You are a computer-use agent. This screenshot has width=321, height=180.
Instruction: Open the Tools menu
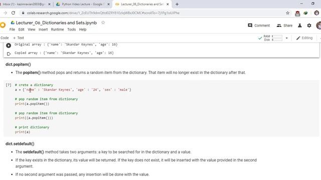point(71,29)
